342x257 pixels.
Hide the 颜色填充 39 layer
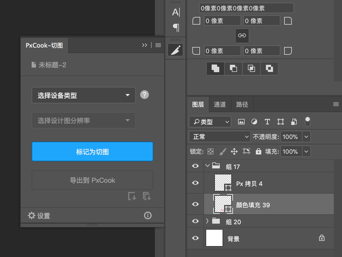(195, 204)
